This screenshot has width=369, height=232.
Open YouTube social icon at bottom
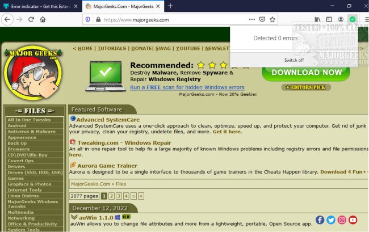pyautogui.click(x=353, y=220)
